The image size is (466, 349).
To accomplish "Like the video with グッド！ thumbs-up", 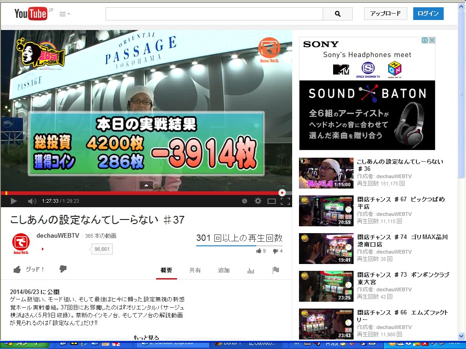I will coord(29,269).
